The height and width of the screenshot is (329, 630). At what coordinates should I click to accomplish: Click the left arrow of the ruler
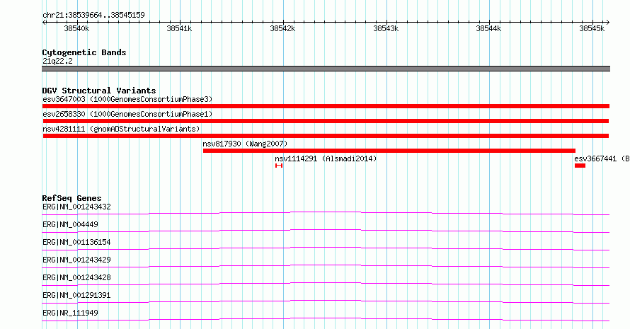pyautogui.click(x=44, y=23)
